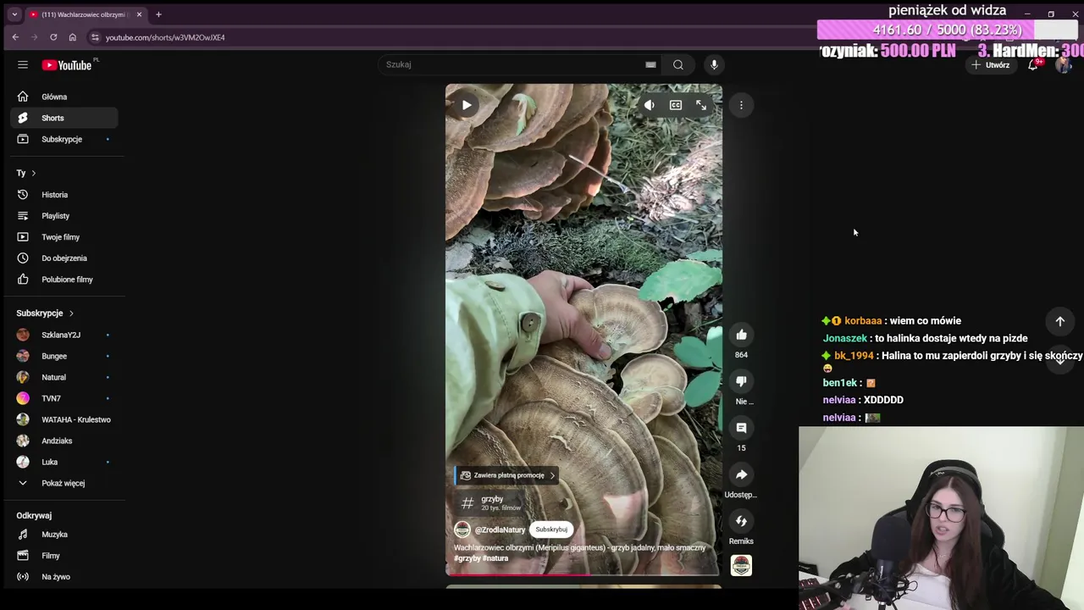Screen dimensions: 1084x610
Task: Open the tab search dropdown arrow
Action: click(x=14, y=14)
